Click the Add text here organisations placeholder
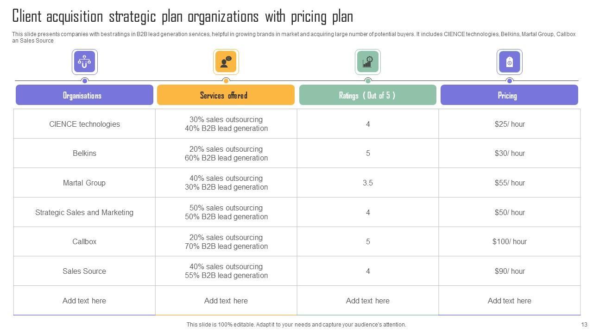593x333 pixels. tap(84, 301)
